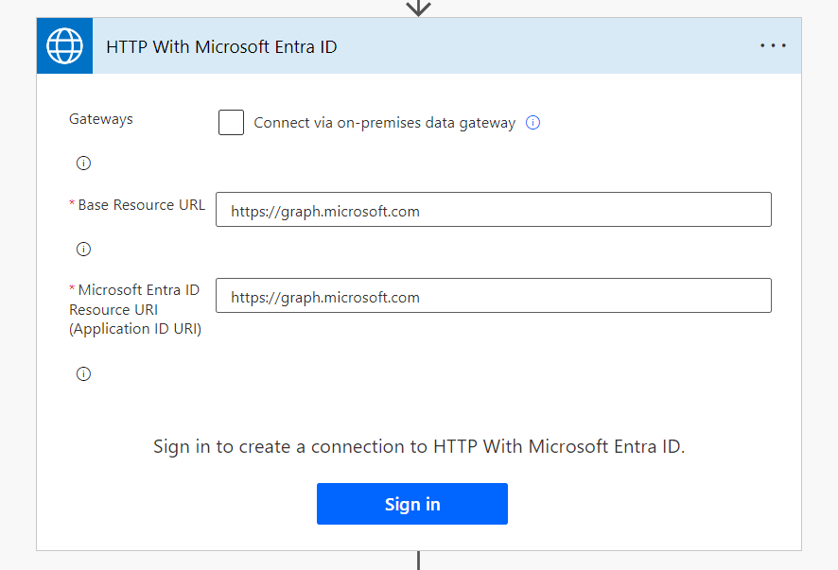
Task: Click the Microsoft Entra ID Resource URI field
Action: click(493, 296)
